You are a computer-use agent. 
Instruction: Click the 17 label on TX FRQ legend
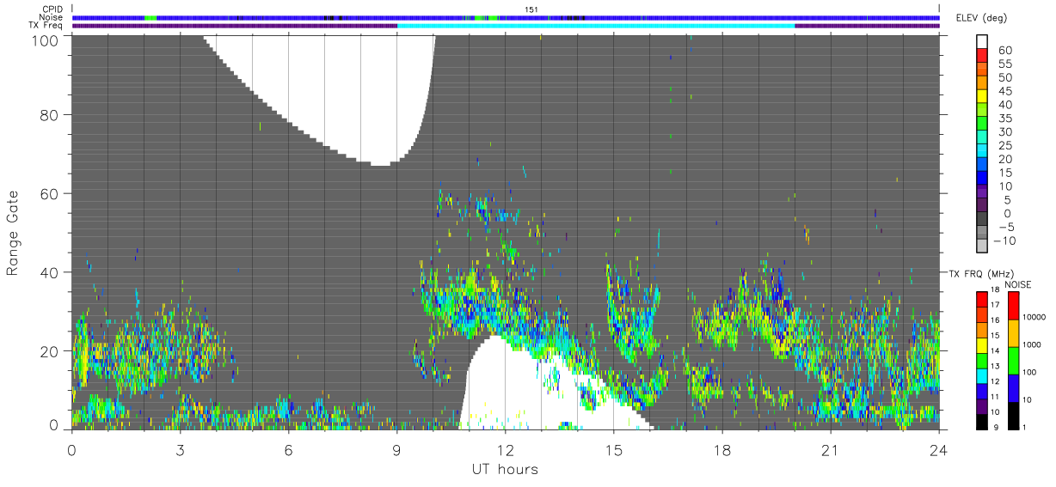996,305
